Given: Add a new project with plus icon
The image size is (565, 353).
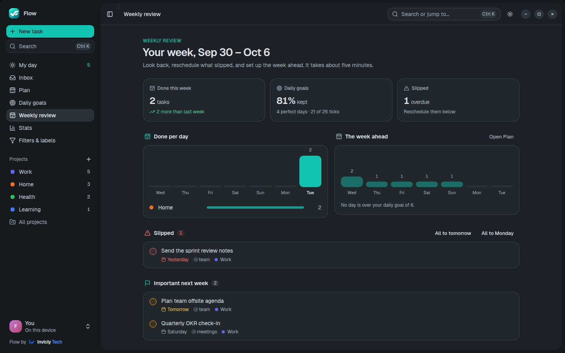Looking at the screenshot, I should 89,159.
